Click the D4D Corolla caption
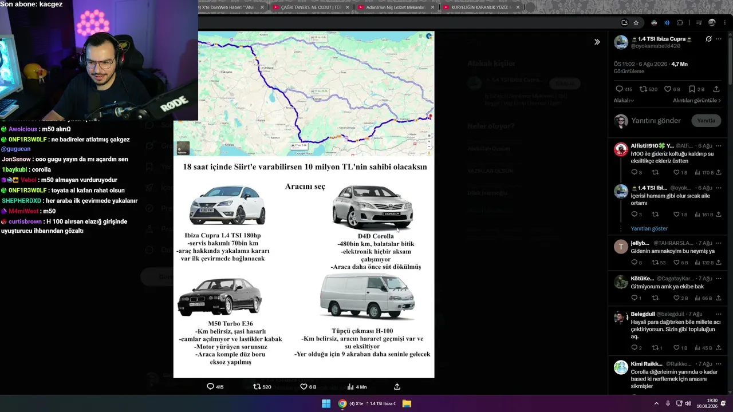Screen dimensions: 733x412 (376, 236)
